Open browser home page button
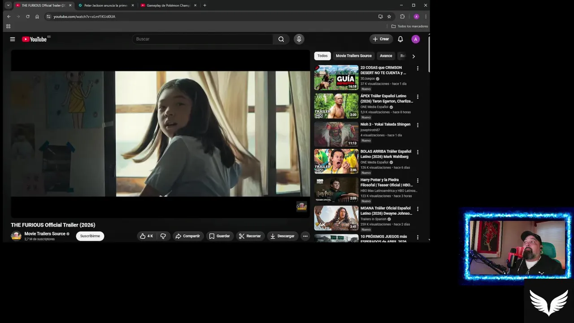Screen dimensions: 574x323 (x=37, y=17)
